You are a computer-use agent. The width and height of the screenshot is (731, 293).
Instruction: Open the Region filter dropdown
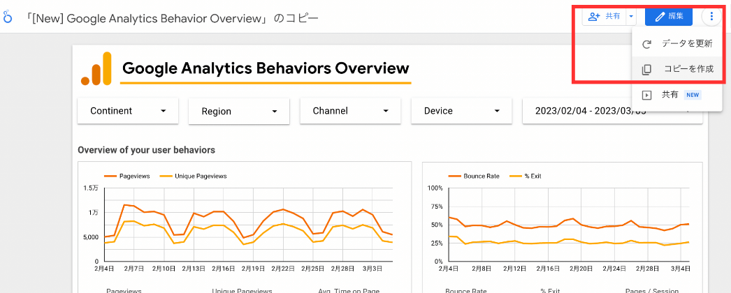coord(239,111)
